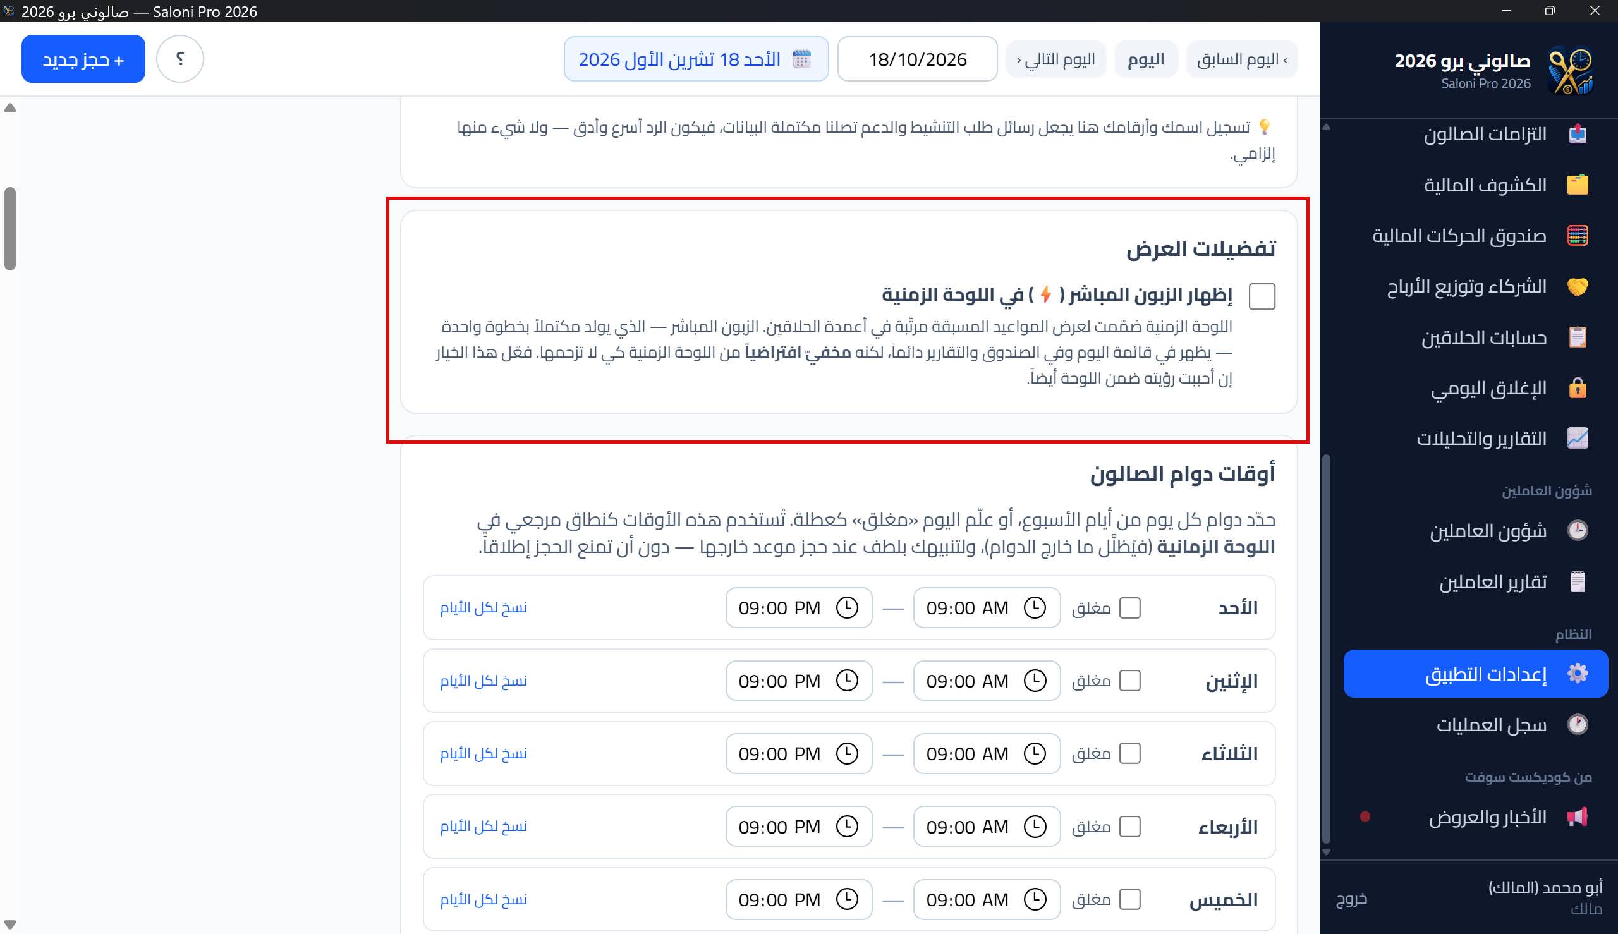Go to اليوم السابق
The image size is (1618, 934).
point(1241,59)
